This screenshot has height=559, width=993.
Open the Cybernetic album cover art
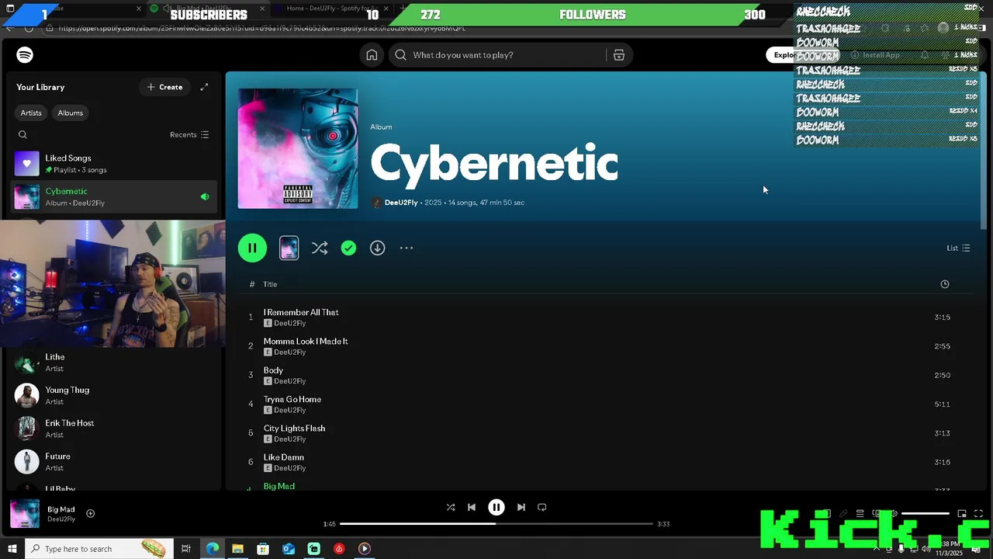pos(298,148)
